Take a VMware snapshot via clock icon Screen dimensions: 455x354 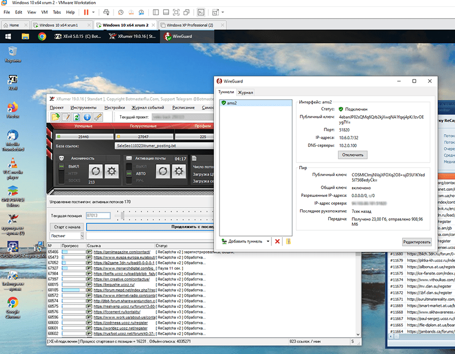(121, 12)
